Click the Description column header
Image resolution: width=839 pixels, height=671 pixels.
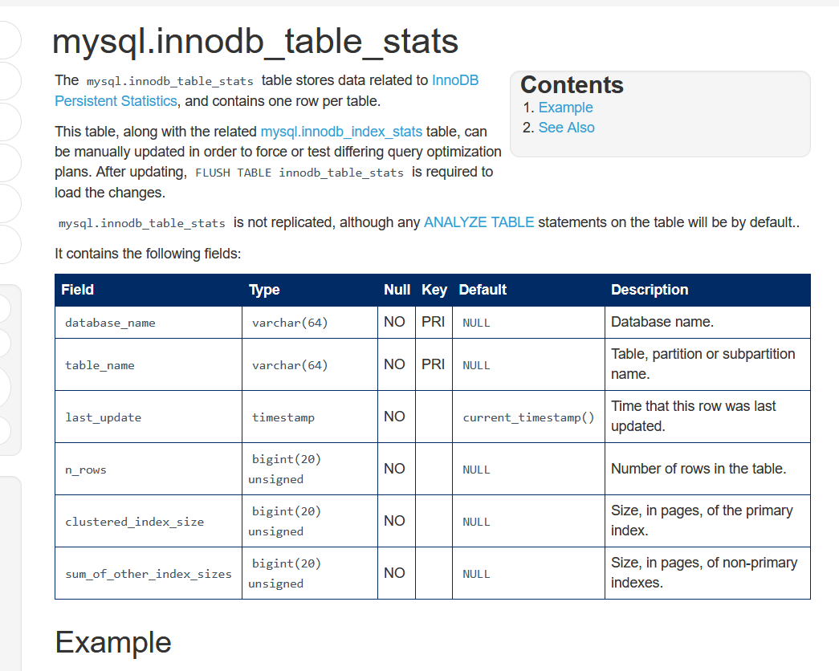[x=650, y=290]
